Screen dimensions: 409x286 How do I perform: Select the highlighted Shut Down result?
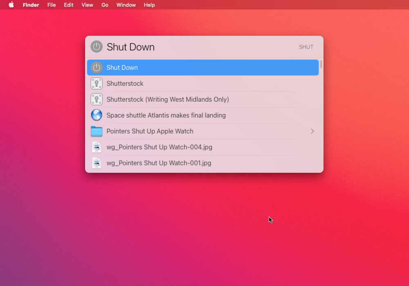[203, 67]
